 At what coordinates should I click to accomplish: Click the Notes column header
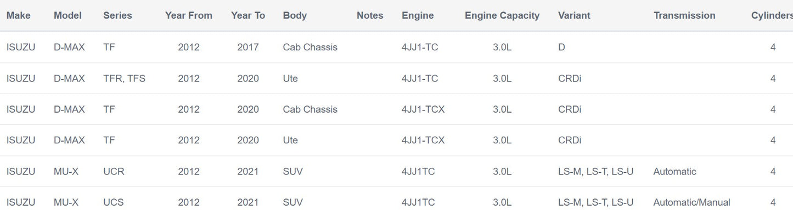click(x=370, y=15)
